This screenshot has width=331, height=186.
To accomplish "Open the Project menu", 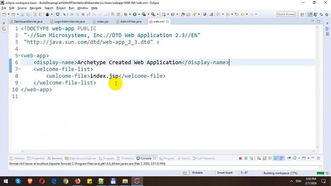I will point(61,8).
